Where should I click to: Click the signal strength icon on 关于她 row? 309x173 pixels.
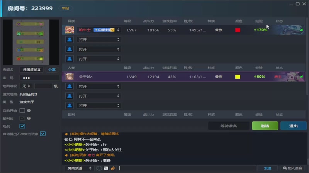(301, 77)
